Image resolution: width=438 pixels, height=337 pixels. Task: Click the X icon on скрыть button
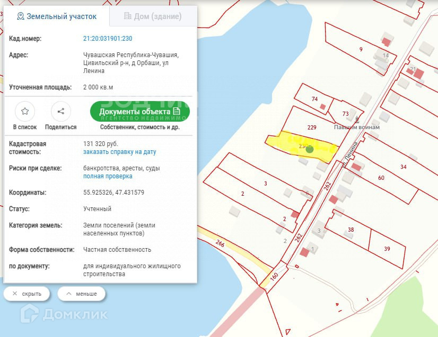[15, 294]
